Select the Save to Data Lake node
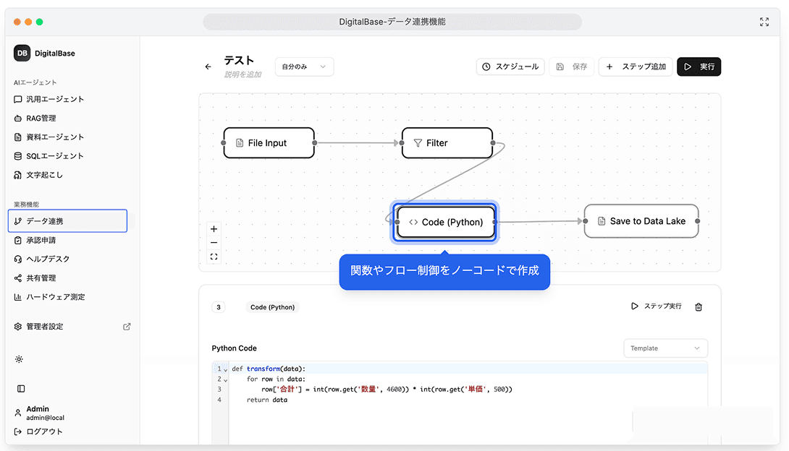Image resolution: width=789 pixels, height=451 pixels. tap(641, 221)
